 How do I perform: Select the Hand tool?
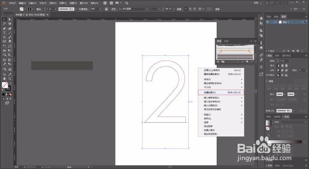(x=5, y=78)
